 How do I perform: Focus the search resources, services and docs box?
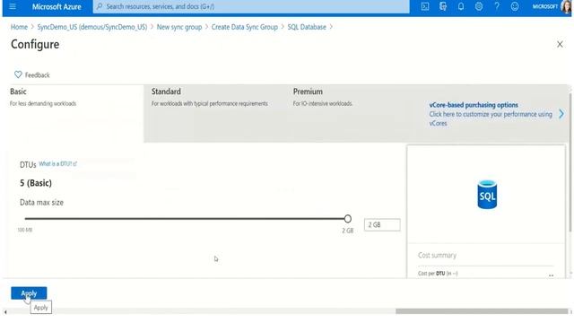pyautogui.click(x=251, y=6)
